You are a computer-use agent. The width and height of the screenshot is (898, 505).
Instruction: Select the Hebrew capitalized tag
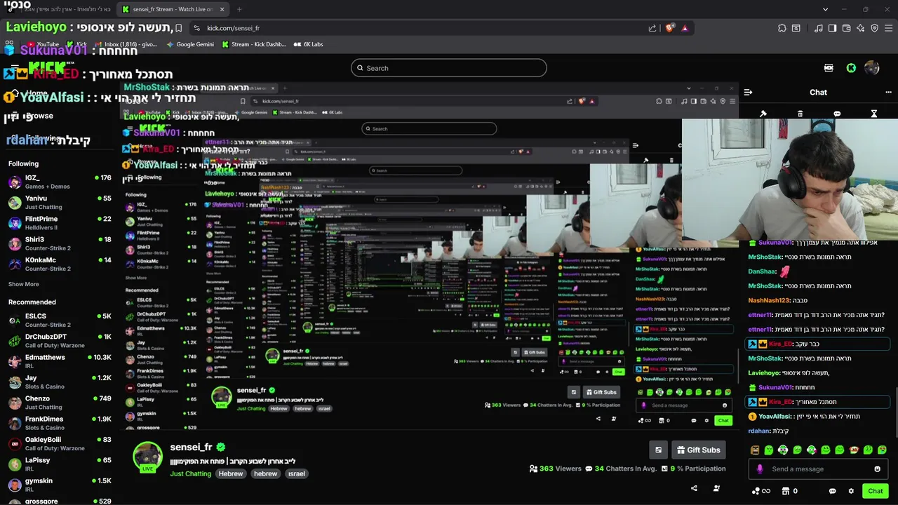[231, 473]
